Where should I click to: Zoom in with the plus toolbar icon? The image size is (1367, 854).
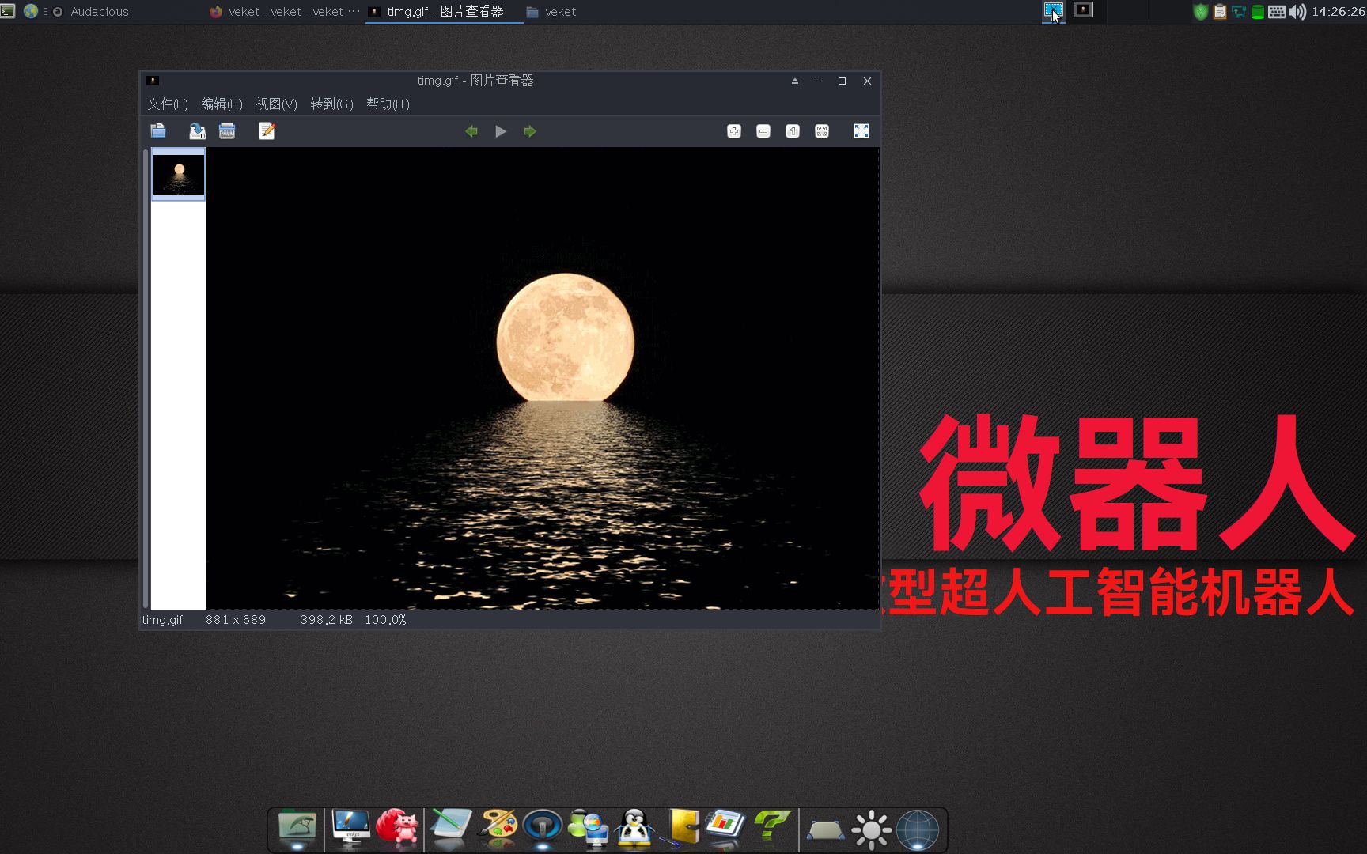point(734,131)
